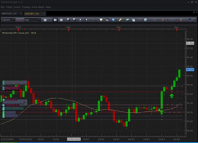Screen dimensions: 198x143
Task: Click the Limit(78.6) order label
Action: [10, 116]
